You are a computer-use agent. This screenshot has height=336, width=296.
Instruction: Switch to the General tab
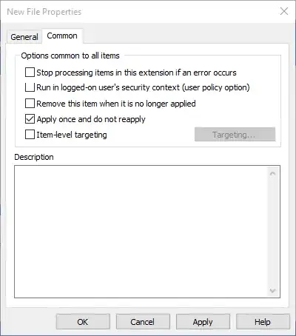point(24,37)
